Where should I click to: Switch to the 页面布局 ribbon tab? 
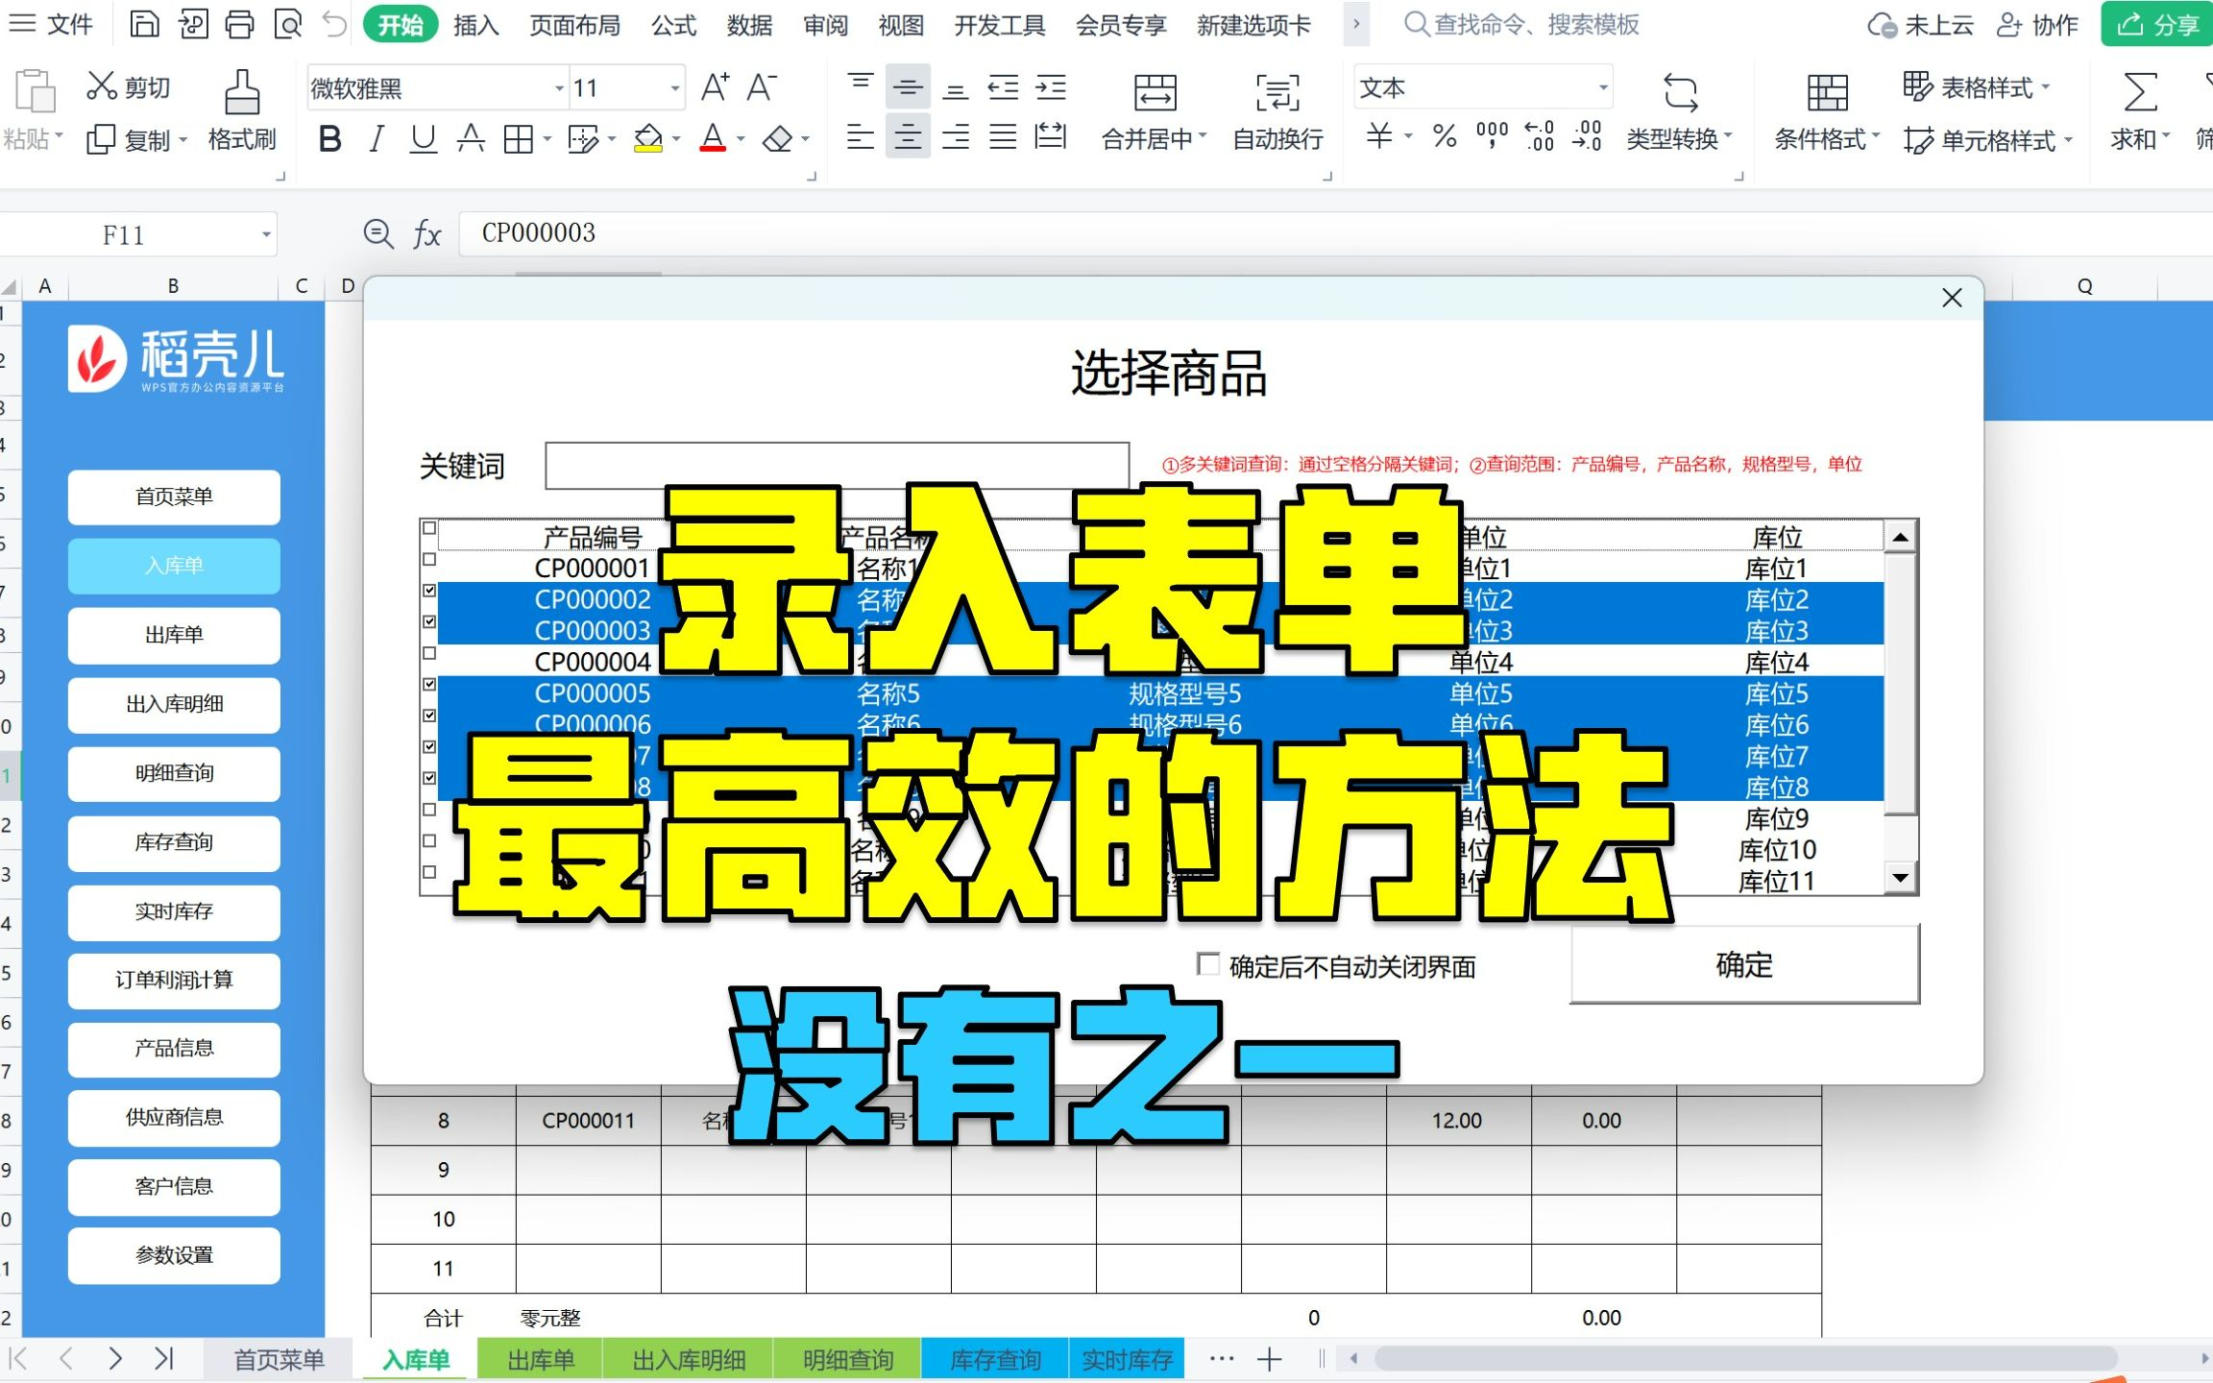[x=575, y=25]
